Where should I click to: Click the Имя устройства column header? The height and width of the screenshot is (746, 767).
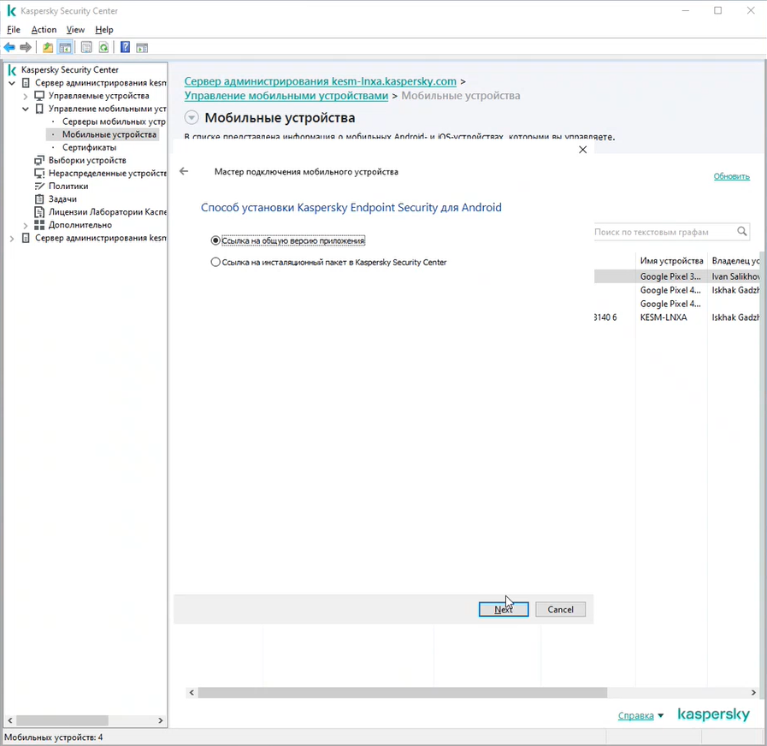[671, 261]
